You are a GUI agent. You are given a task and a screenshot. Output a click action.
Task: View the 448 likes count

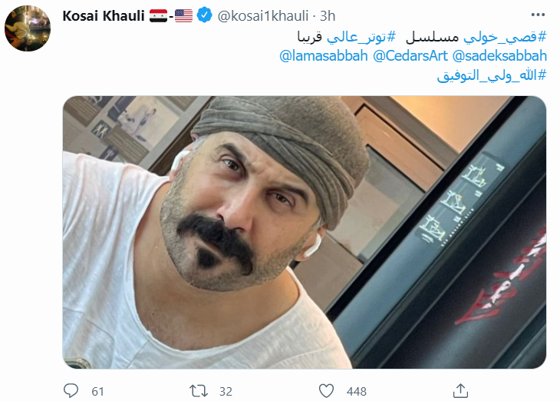(357, 391)
